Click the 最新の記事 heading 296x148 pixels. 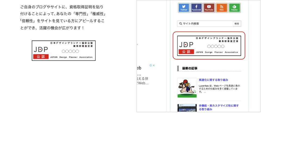tap(190, 68)
